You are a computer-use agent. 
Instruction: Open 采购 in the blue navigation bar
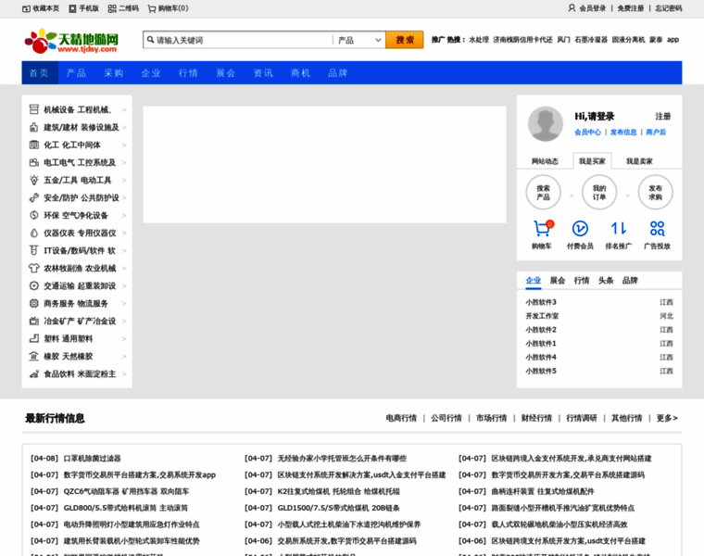point(113,73)
